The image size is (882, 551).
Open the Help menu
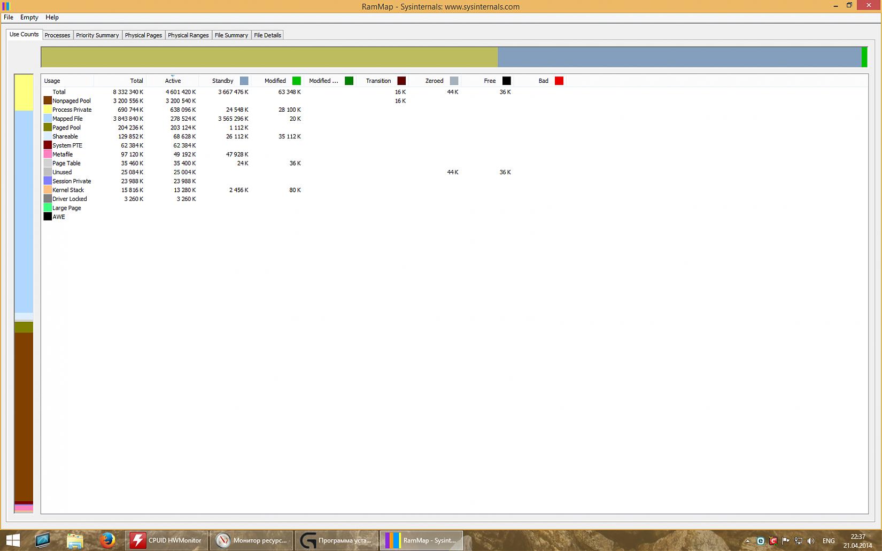coord(52,17)
